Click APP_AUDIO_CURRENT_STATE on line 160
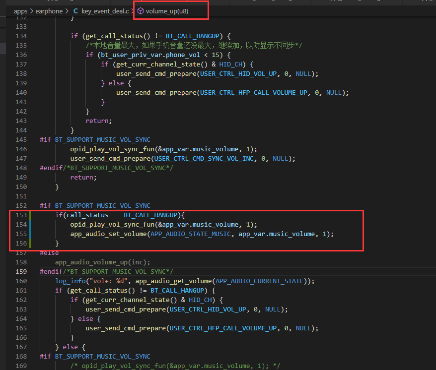 [259, 281]
